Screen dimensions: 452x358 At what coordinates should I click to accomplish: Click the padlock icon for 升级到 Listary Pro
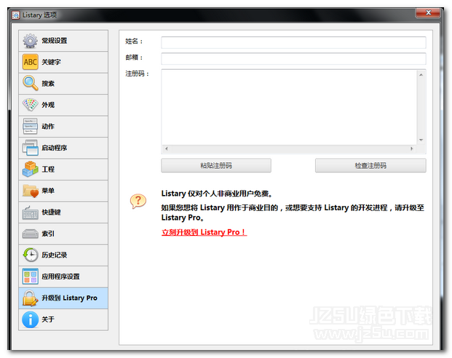[31, 298]
